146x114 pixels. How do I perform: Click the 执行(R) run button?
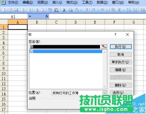coord(121,47)
